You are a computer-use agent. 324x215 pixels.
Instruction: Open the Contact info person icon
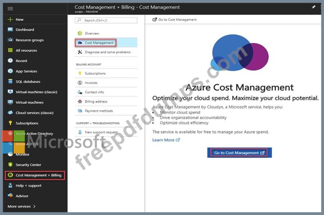tap(80, 92)
